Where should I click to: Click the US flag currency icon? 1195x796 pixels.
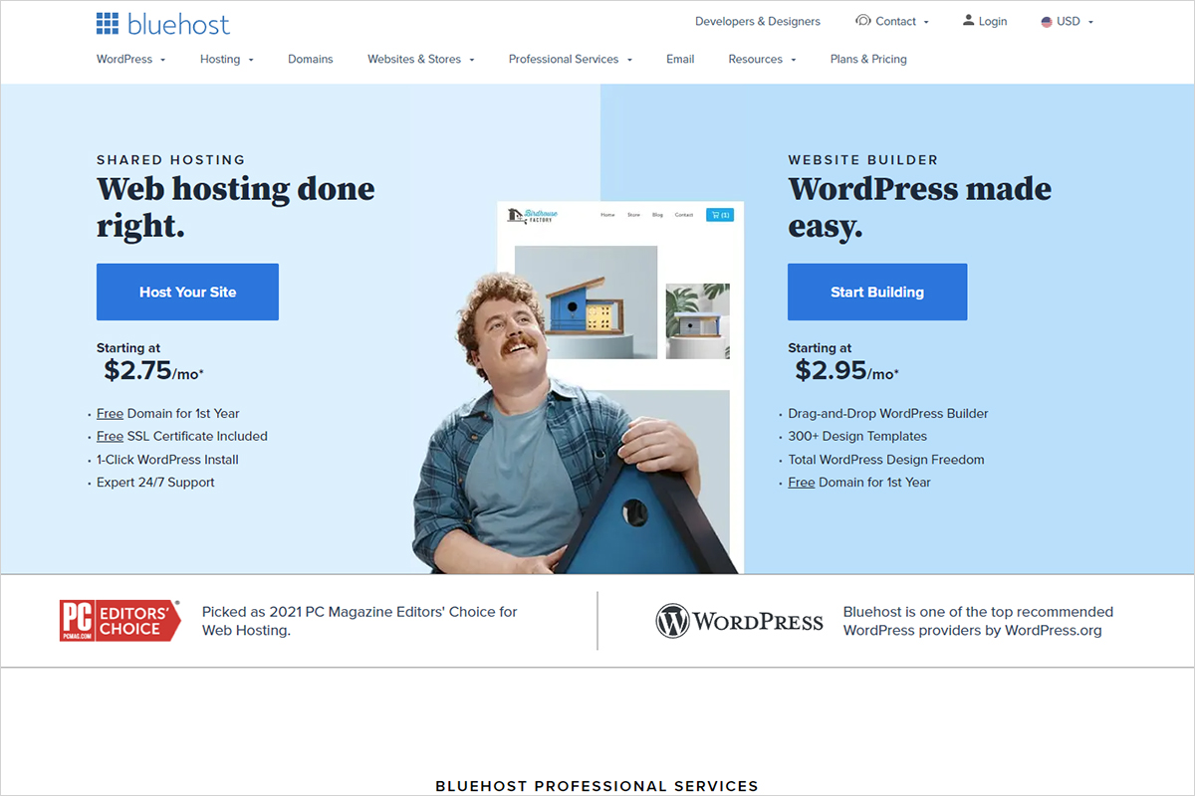1047,22
